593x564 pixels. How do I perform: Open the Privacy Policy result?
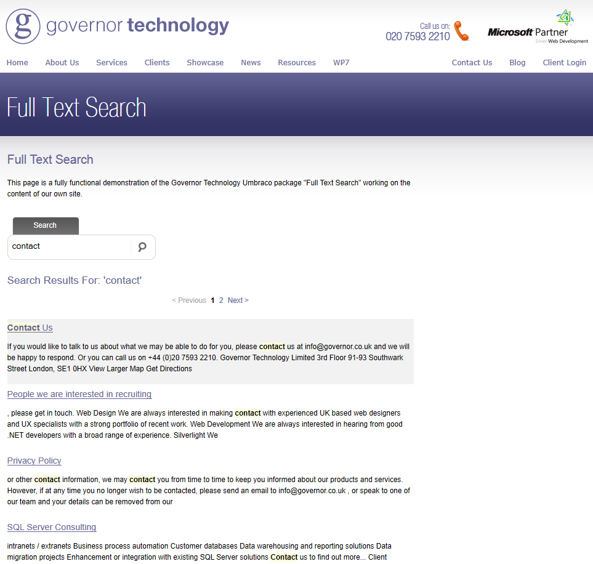click(34, 461)
